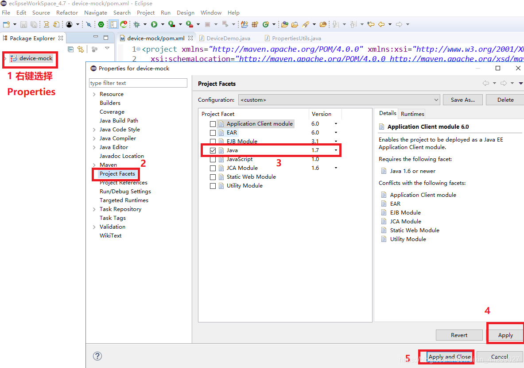Click the New file wizard icon

click(x=7, y=24)
